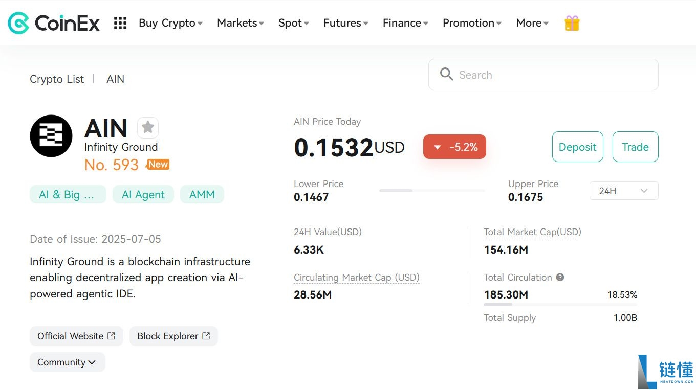Click the CoinEx logo
Image resolution: width=696 pixels, height=390 pixels.
click(x=54, y=23)
